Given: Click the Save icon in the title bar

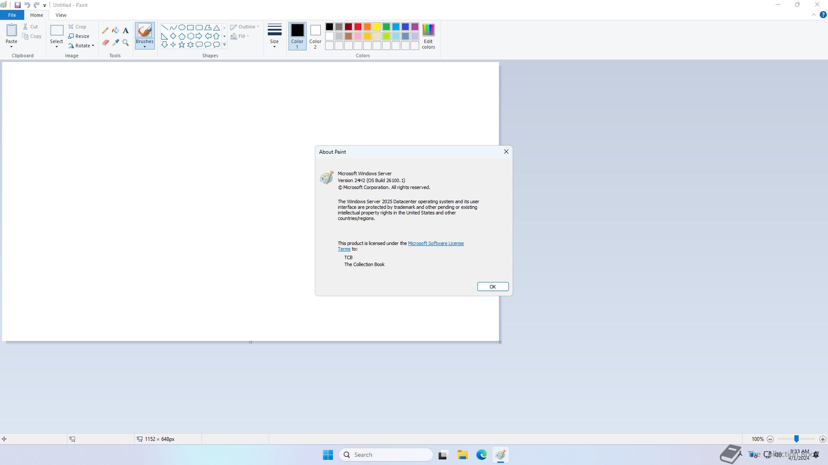Looking at the screenshot, I should click(x=18, y=5).
